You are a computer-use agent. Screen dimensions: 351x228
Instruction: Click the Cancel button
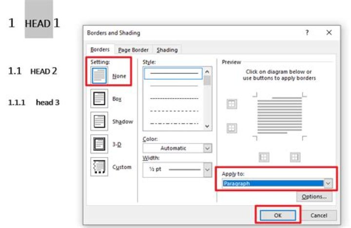point(319,215)
